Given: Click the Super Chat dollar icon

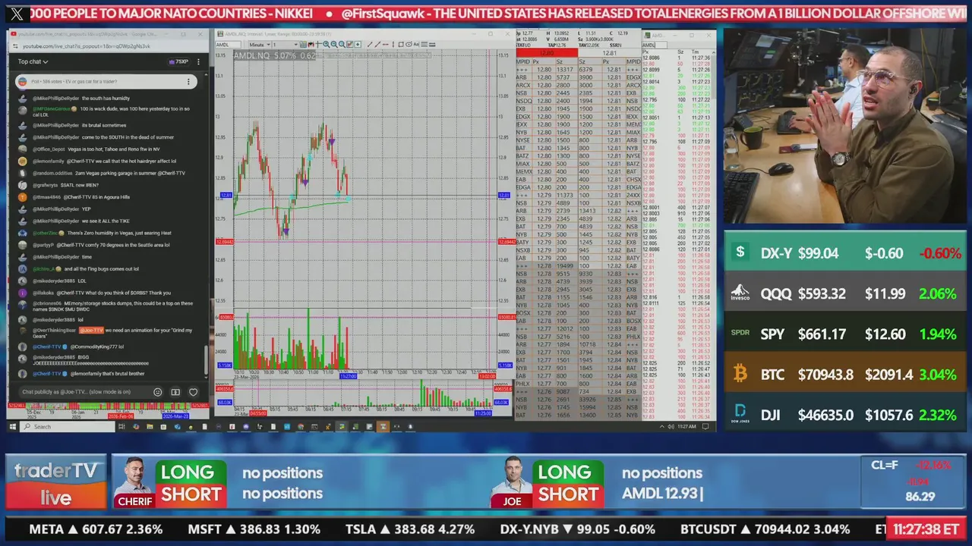Looking at the screenshot, I should [x=175, y=392].
